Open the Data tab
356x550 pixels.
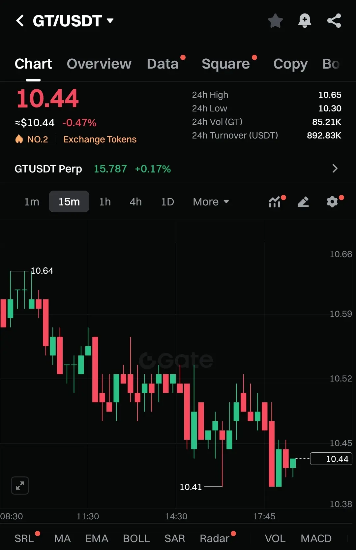[163, 64]
